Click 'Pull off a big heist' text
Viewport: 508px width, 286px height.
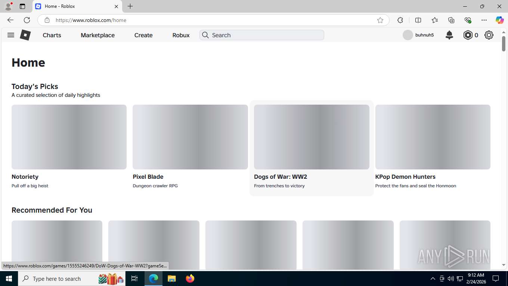click(30, 186)
